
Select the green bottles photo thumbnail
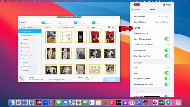point(95,69)
